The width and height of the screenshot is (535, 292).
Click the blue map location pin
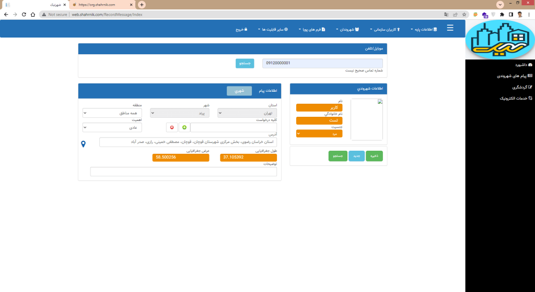pyautogui.click(x=83, y=144)
